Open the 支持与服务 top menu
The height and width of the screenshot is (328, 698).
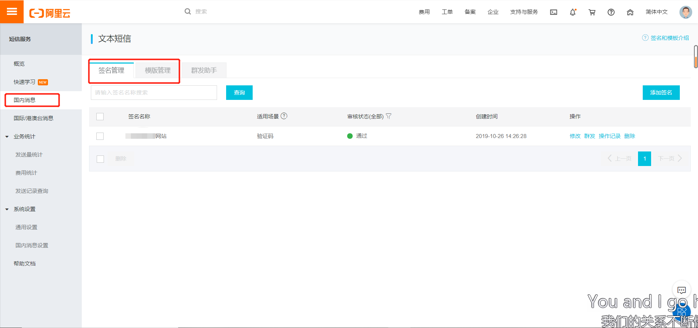(x=524, y=12)
